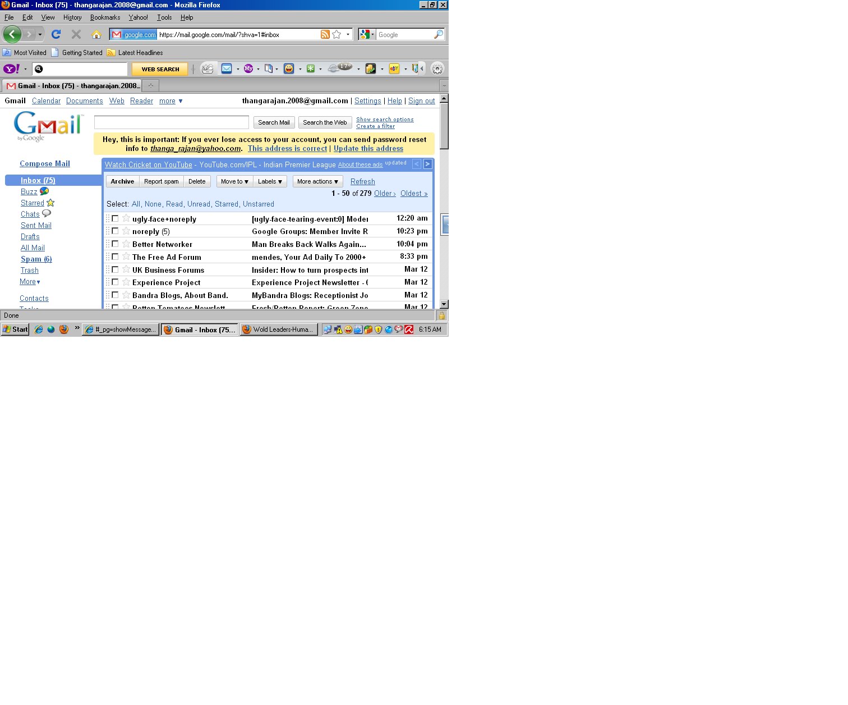Open the back/forward history dropdown arrow
The width and height of the screenshot is (848, 705).
40,34
